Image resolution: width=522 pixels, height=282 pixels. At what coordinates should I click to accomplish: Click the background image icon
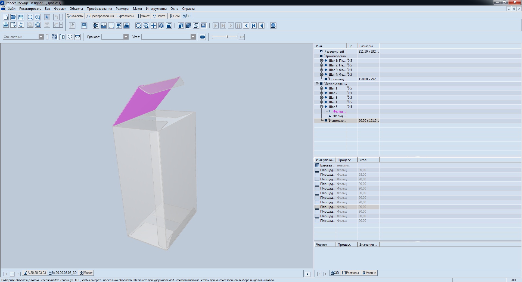pos(203,25)
